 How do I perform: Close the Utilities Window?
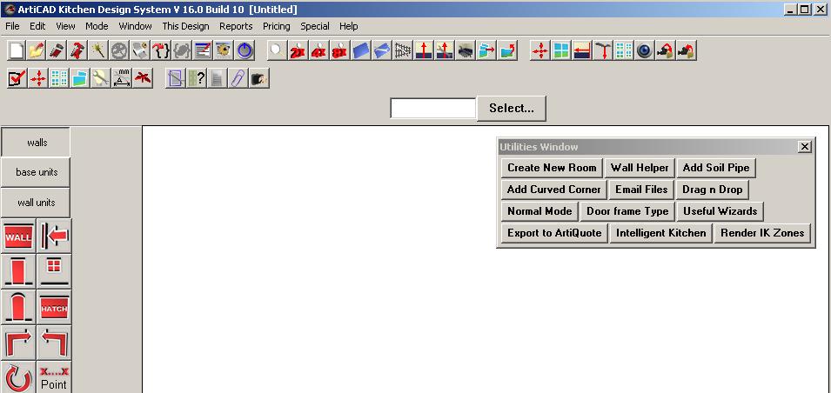805,147
